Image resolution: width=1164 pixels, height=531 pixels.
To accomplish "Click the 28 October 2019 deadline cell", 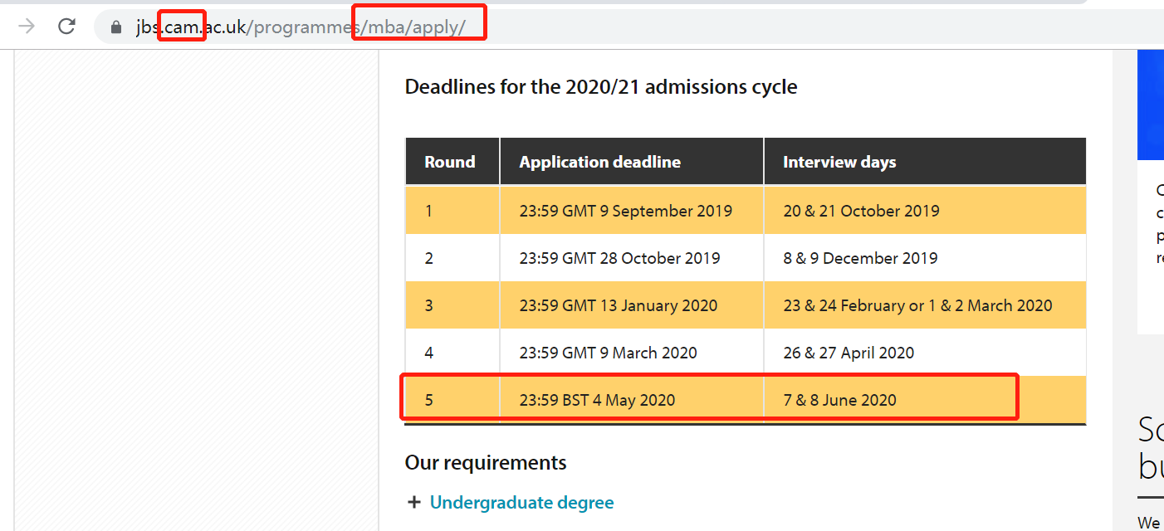I will click(619, 258).
